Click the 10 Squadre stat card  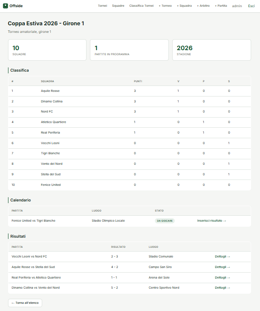(x=47, y=50)
